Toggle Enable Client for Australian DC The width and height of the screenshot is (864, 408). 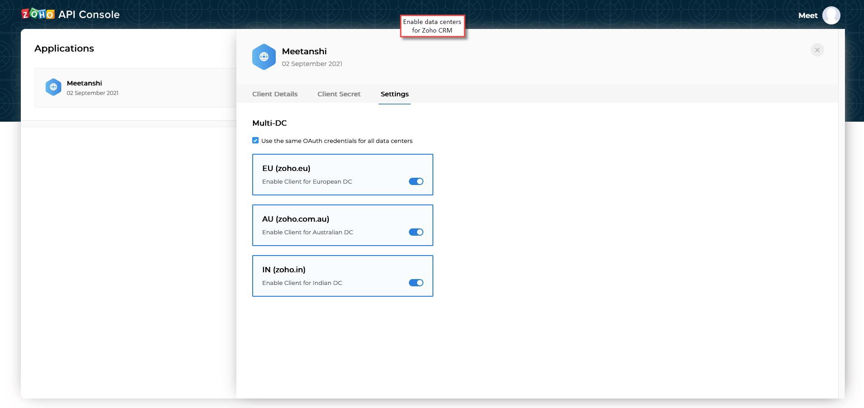coord(416,232)
